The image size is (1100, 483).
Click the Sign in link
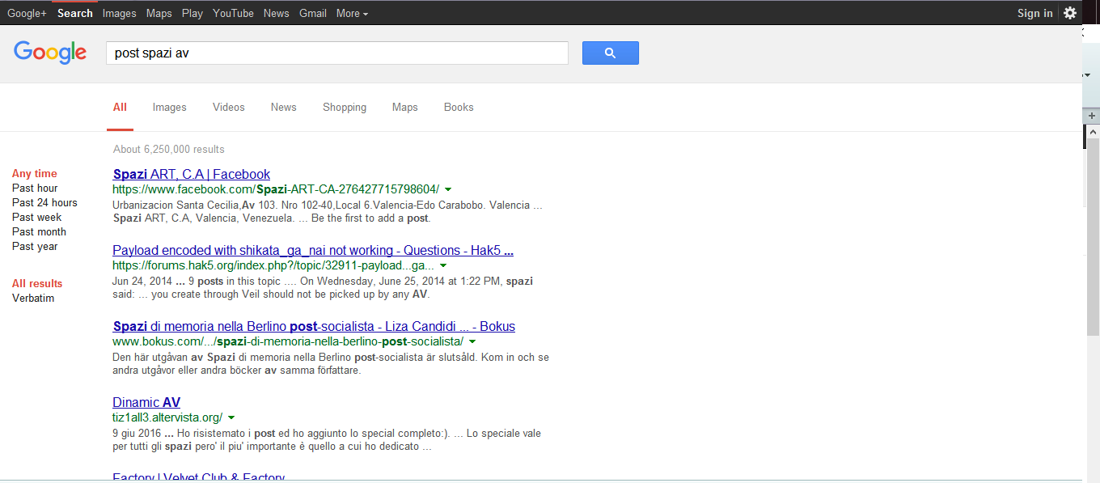(x=1035, y=13)
